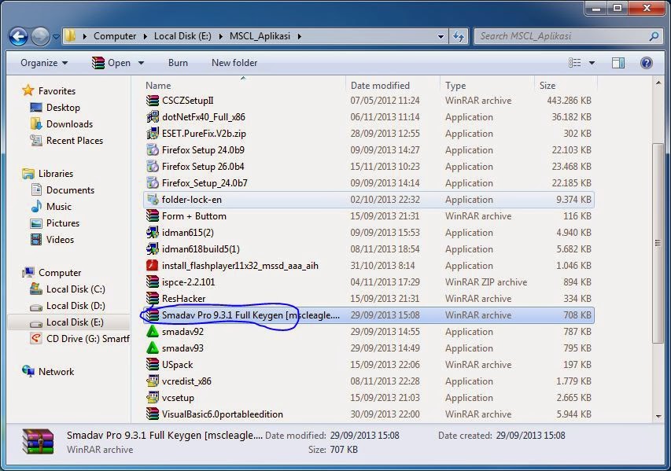The image size is (671, 471).
Task: Click the Help question mark icon
Action: [646, 63]
